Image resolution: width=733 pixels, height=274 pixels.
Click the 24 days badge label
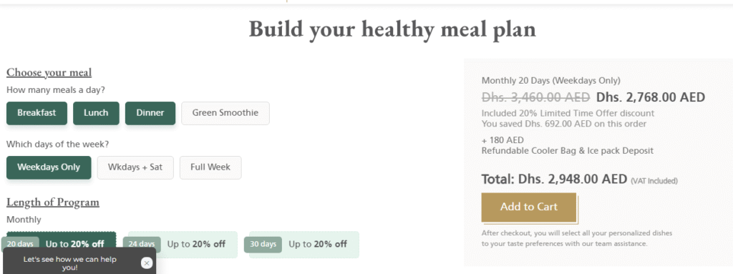142,245
